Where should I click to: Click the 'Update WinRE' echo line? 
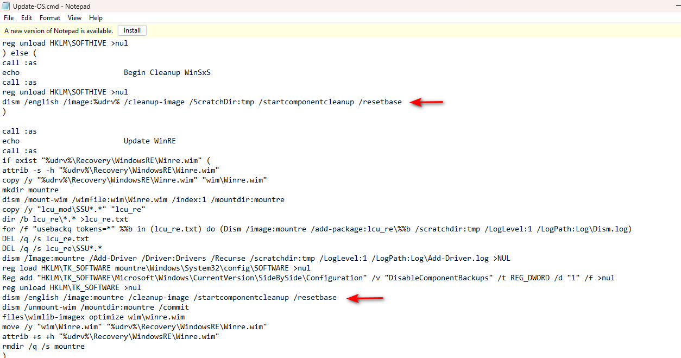(x=89, y=141)
